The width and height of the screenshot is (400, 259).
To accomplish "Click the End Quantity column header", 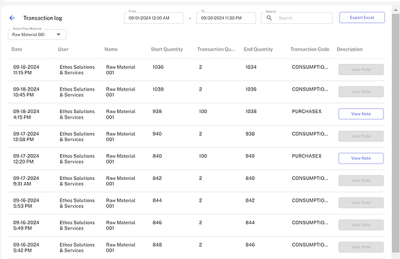I will [258, 49].
